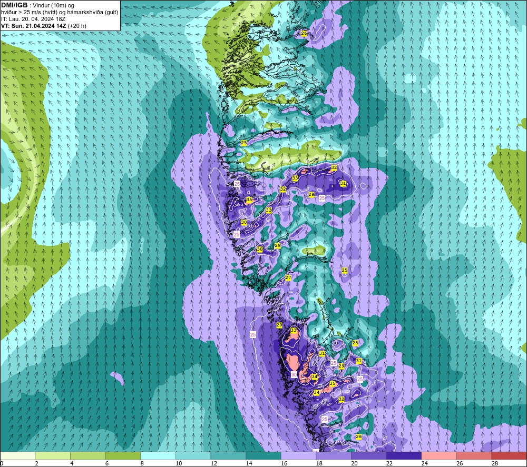Select the light green 2–4 legend swatch
The image size is (527, 467).
pos(53,455)
